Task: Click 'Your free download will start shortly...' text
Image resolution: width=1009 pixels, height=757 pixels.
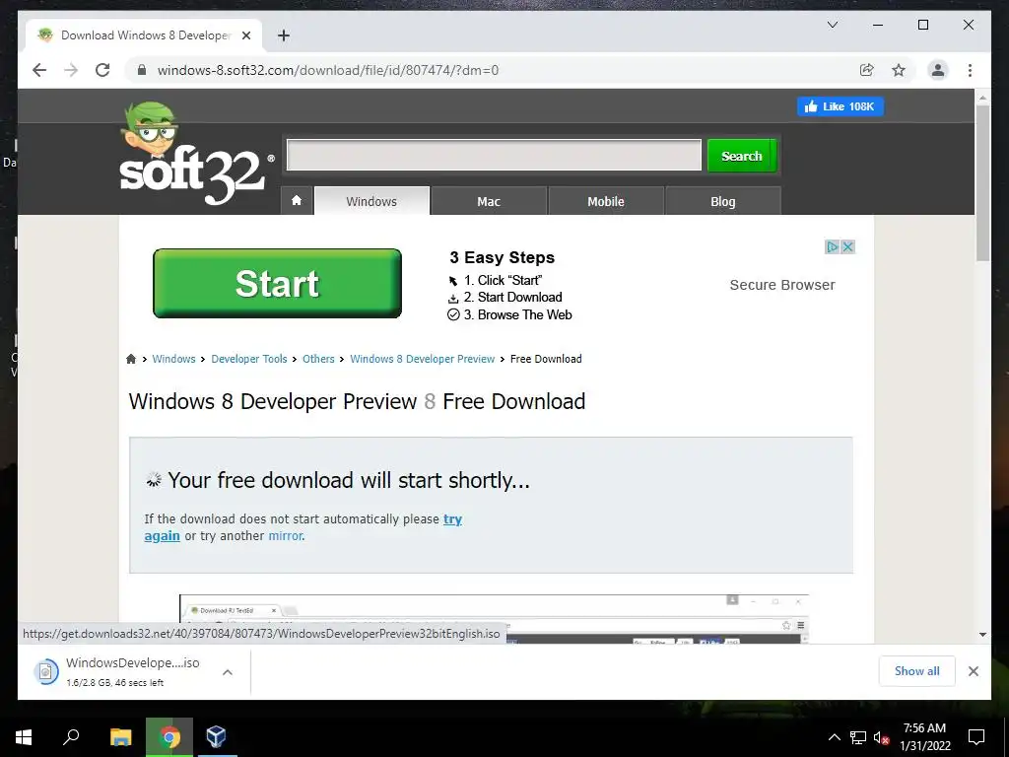Action: click(349, 480)
